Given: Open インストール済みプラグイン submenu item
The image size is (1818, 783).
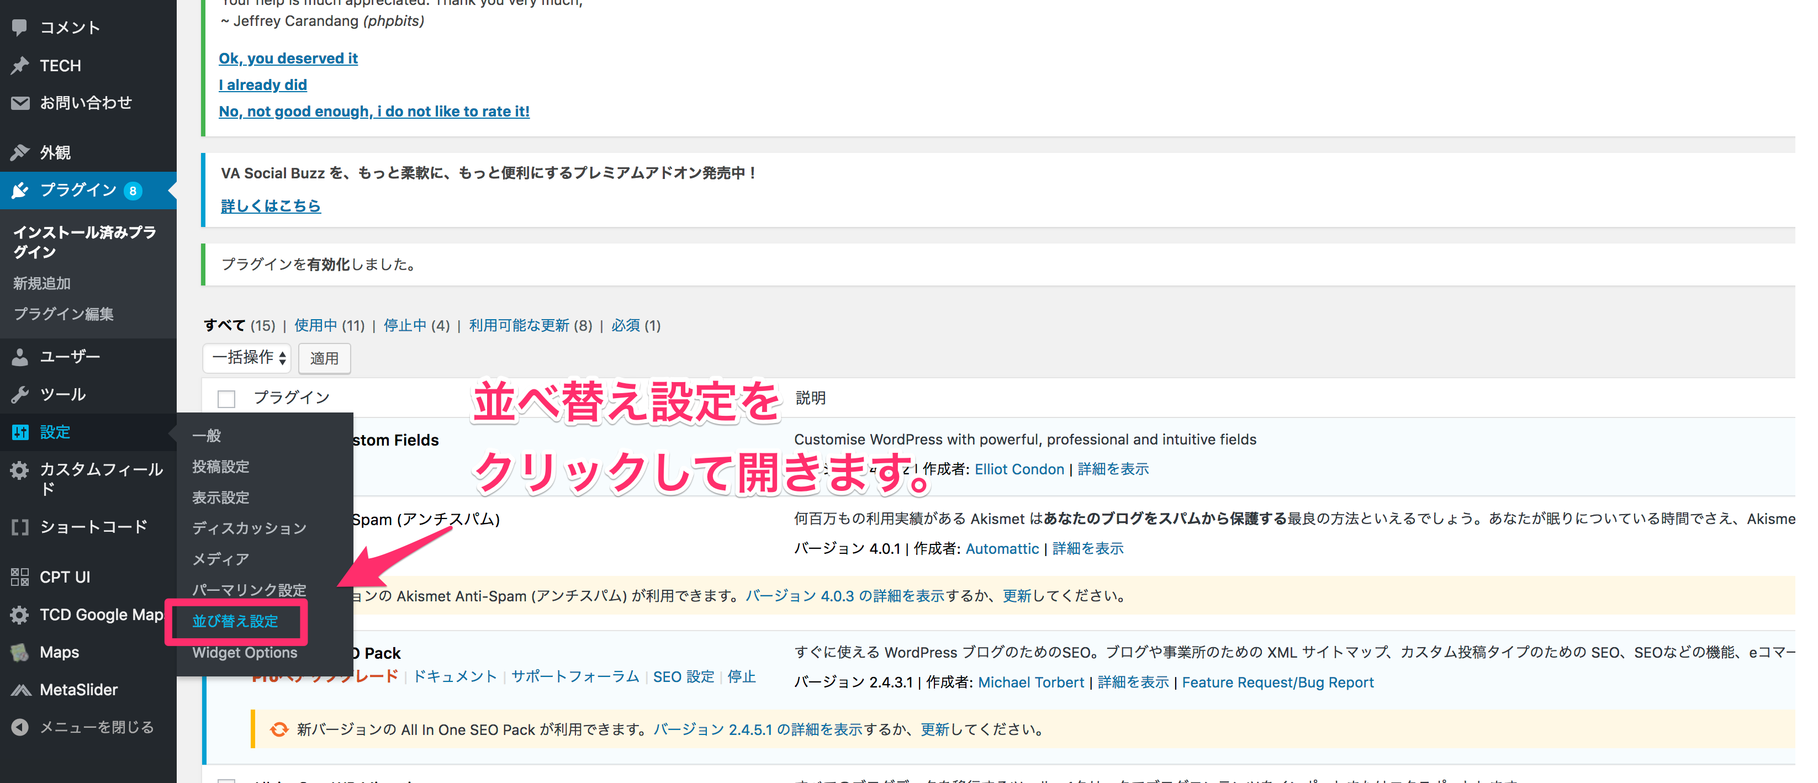Looking at the screenshot, I should (84, 242).
